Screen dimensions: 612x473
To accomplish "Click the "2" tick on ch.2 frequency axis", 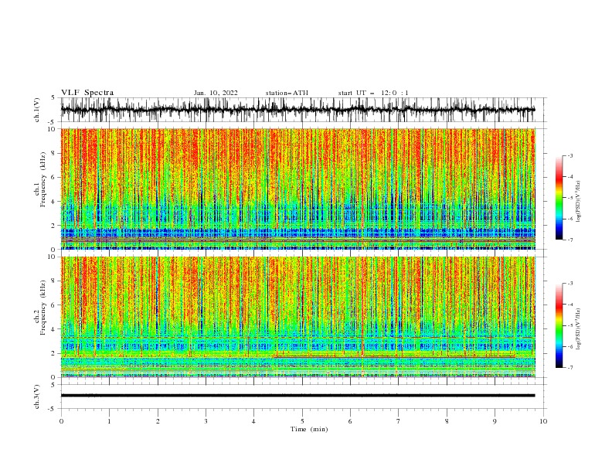I will (54, 353).
